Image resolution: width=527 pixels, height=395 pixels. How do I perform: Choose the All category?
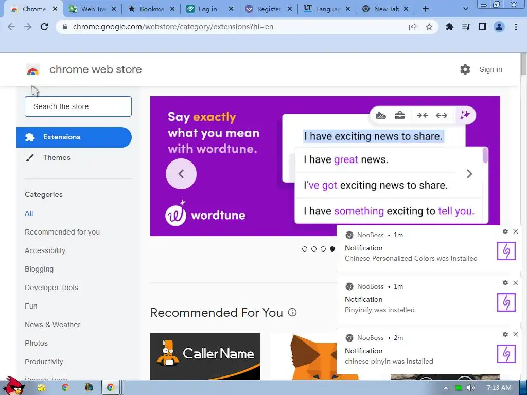click(x=29, y=213)
